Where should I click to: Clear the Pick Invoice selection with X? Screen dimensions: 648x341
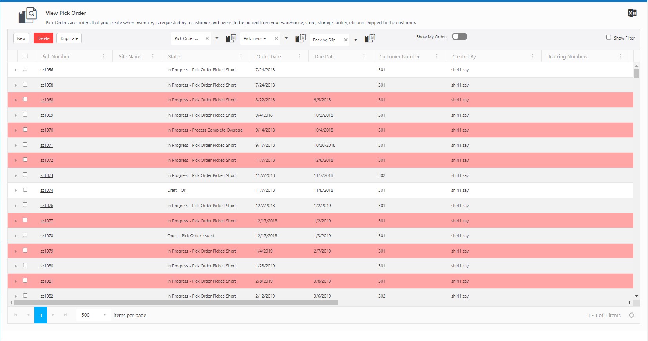[276, 38]
